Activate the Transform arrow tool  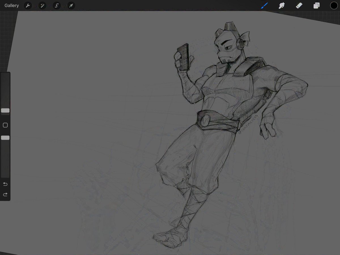point(71,5)
